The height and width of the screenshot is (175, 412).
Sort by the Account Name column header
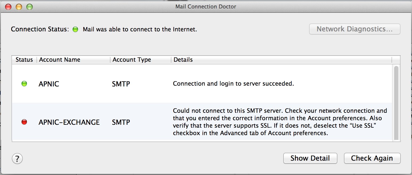tap(60, 60)
